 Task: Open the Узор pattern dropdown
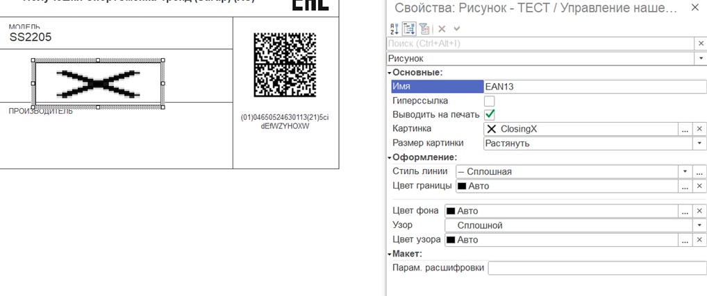click(699, 225)
